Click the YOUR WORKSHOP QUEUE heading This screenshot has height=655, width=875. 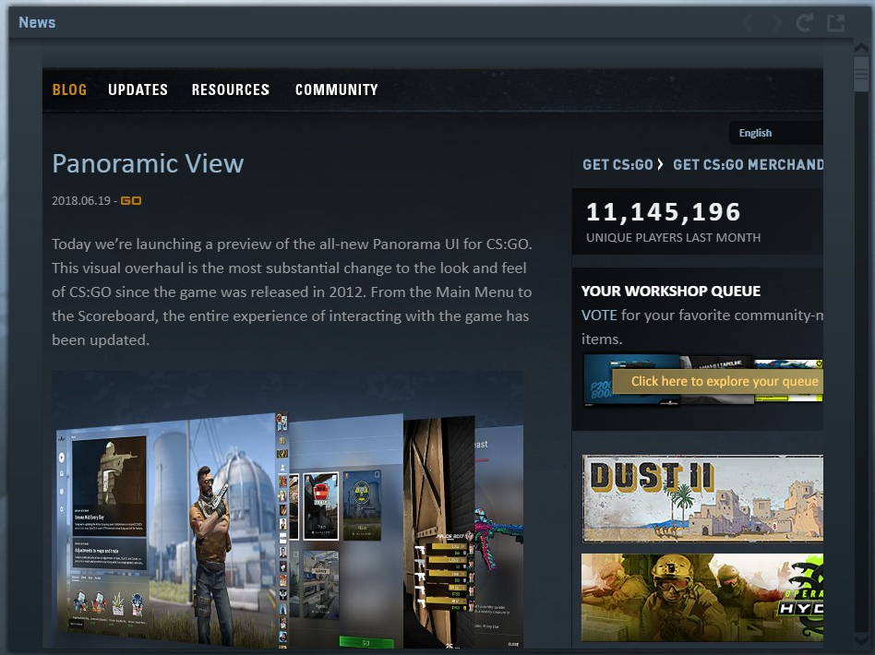671,292
